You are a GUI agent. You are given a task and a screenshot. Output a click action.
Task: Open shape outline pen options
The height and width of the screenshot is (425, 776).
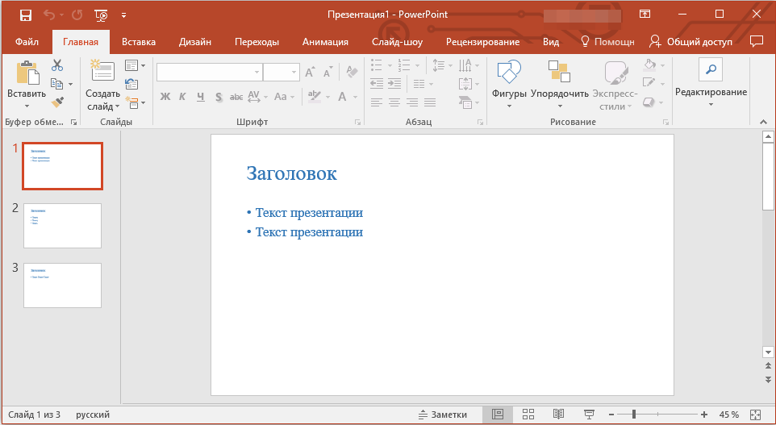[x=653, y=83]
